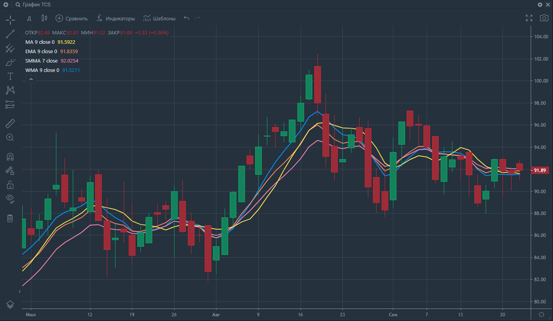Open the Д timeframe interval dropdown

(x=29, y=18)
